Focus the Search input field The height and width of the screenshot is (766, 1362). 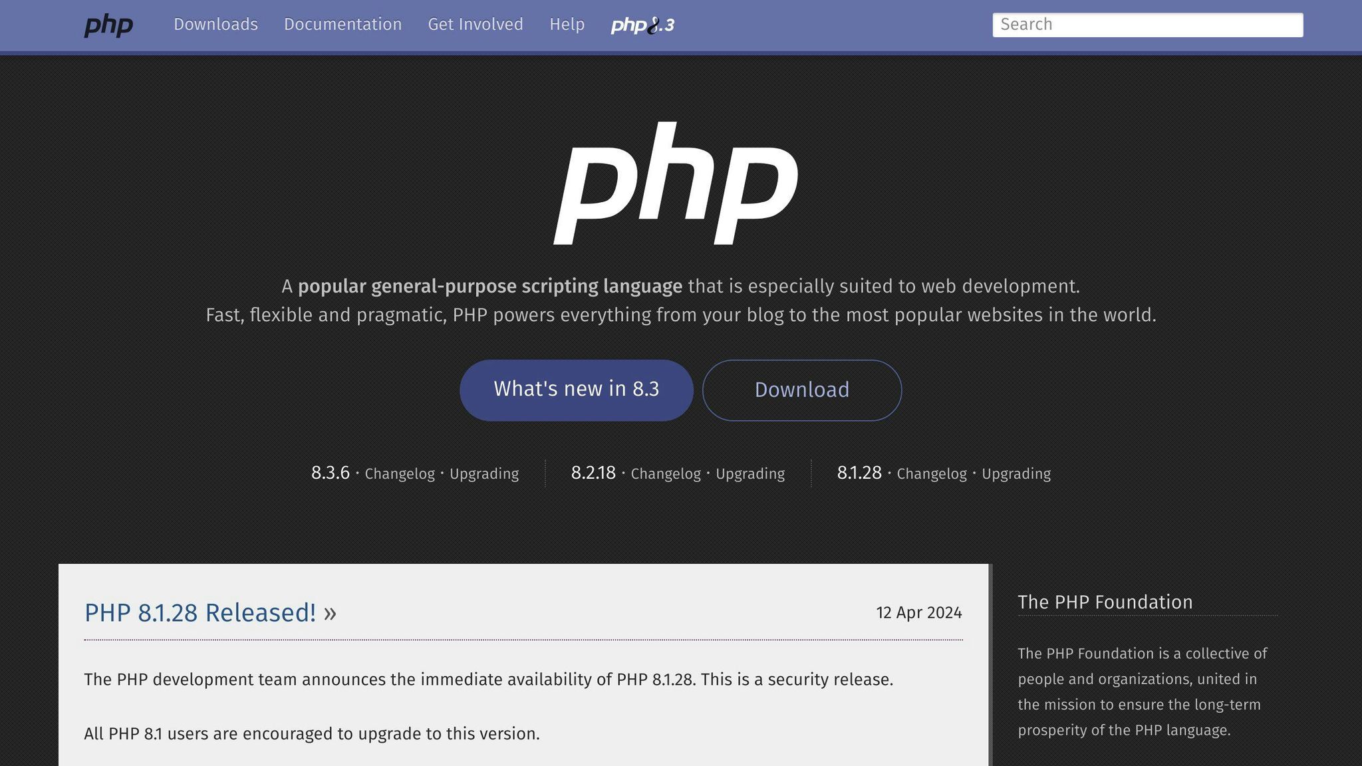[1148, 25]
